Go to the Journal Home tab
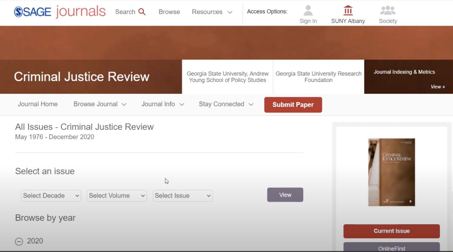The image size is (453, 252). [x=38, y=104]
